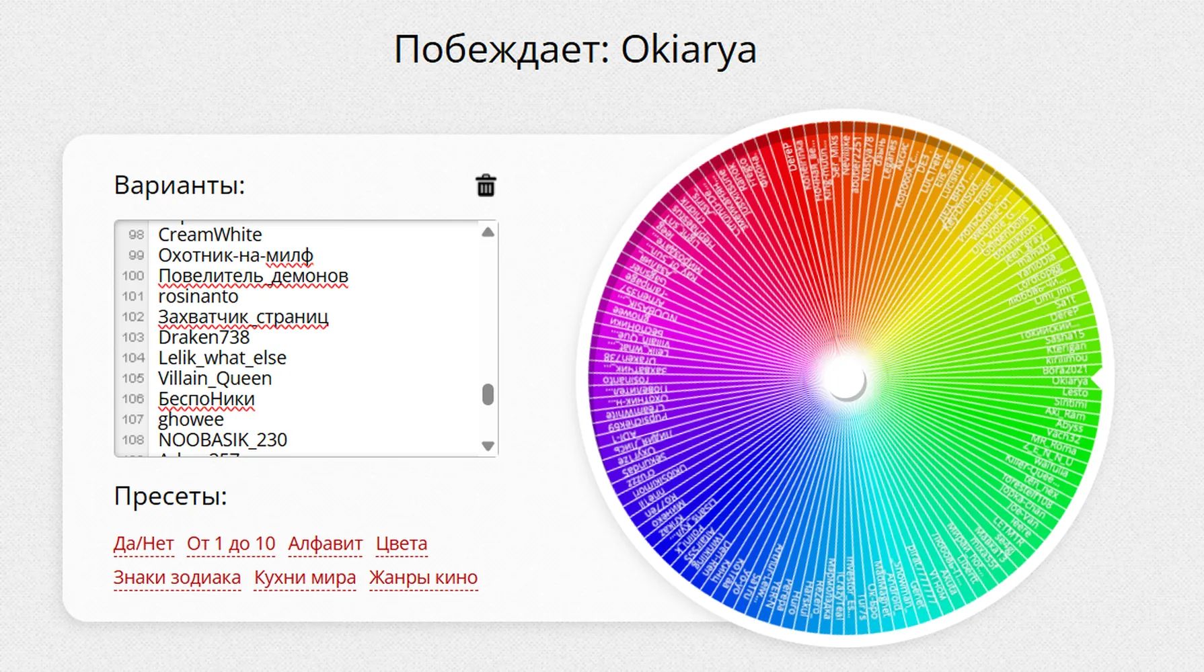This screenshot has width=1204, height=672.
Task: Click the trash icon to clear variants
Action: point(486,185)
